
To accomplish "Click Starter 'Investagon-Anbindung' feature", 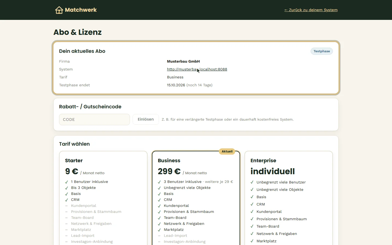I will (x=92, y=242).
